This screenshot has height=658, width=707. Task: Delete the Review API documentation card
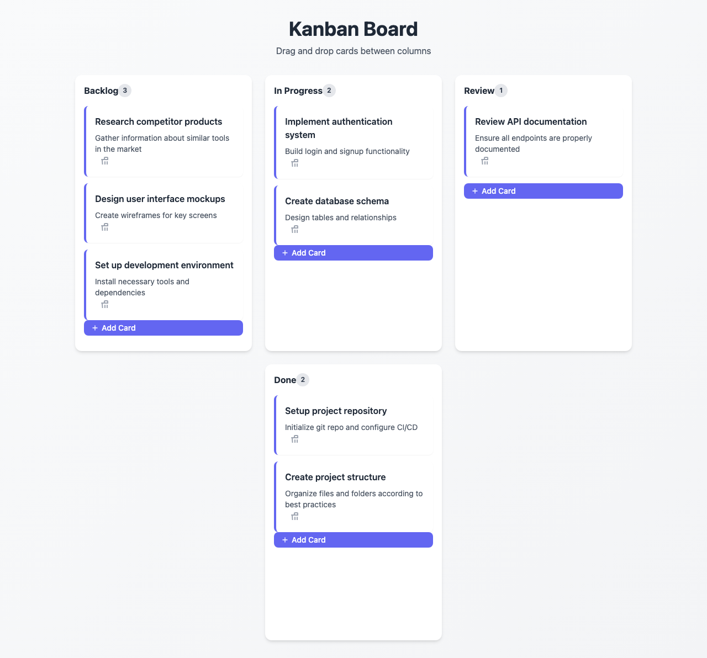point(485,161)
